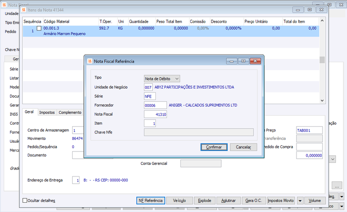Click the items grid vertical scrollbar thumb
This screenshot has width=347, height=212.
(322, 60)
